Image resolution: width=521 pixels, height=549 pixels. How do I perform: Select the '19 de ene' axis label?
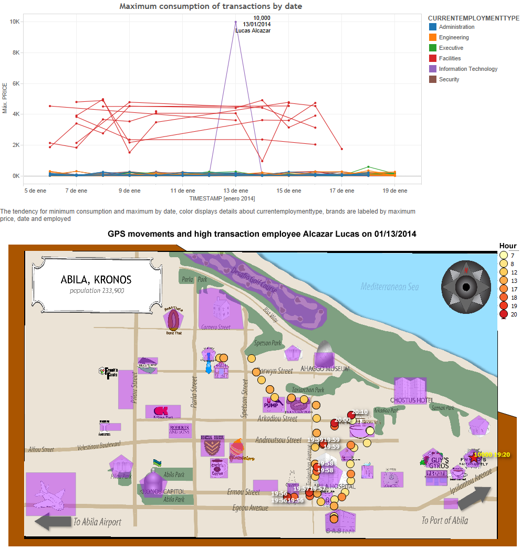pyautogui.click(x=395, y=191)
